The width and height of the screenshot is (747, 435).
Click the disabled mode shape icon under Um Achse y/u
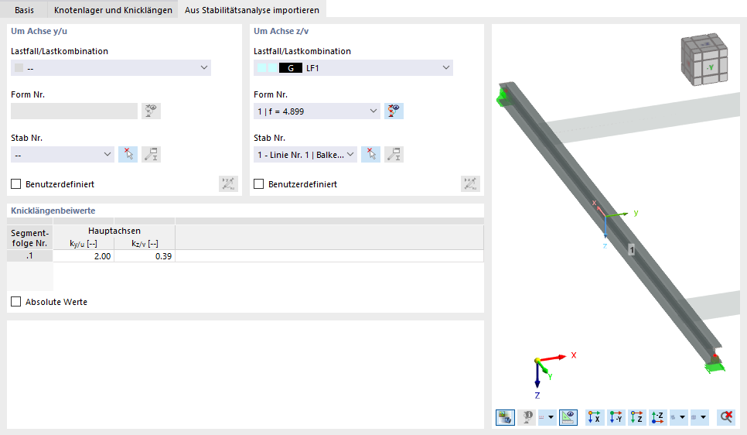[151, 111]
